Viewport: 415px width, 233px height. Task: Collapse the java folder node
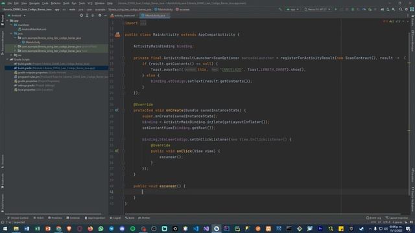(12, 34)
